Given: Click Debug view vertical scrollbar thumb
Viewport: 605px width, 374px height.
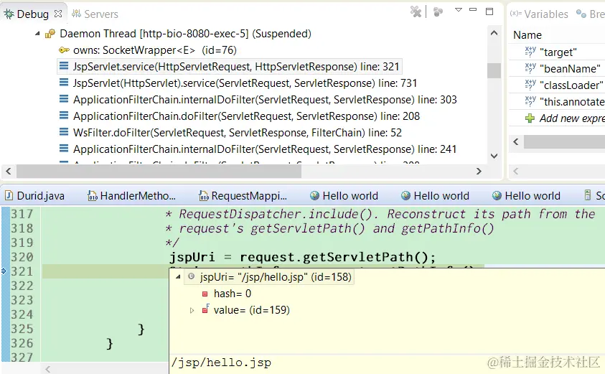Looking at the screenshot, I should point(494,70).
